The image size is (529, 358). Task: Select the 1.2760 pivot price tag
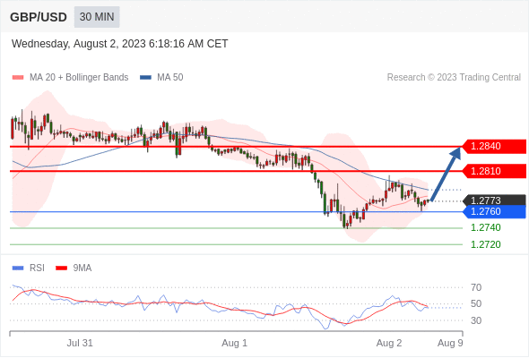tap(494, 212)
